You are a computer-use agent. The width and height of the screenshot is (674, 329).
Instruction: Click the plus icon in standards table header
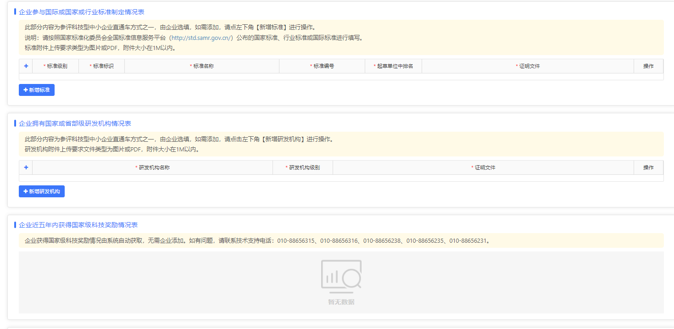(26, 66)
